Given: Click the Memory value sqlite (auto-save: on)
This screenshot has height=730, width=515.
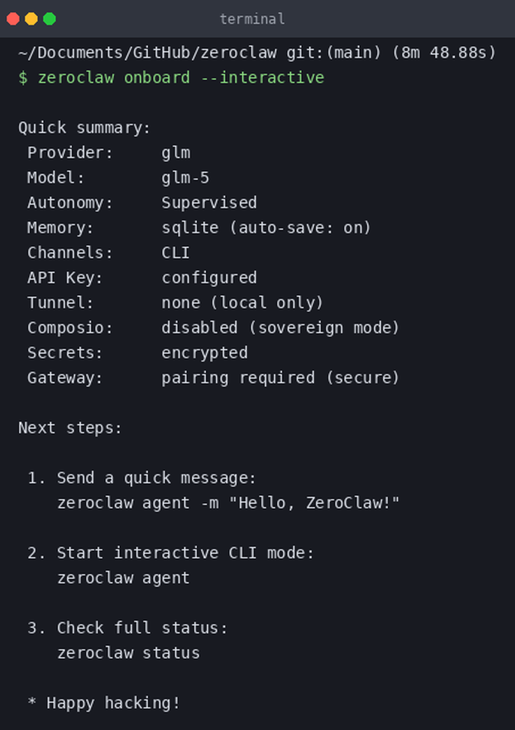Looking at the screenshot, I should [267, 227].
